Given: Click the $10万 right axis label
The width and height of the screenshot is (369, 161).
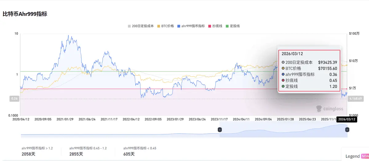Looking at the screenshot, I should pos(354,61).
